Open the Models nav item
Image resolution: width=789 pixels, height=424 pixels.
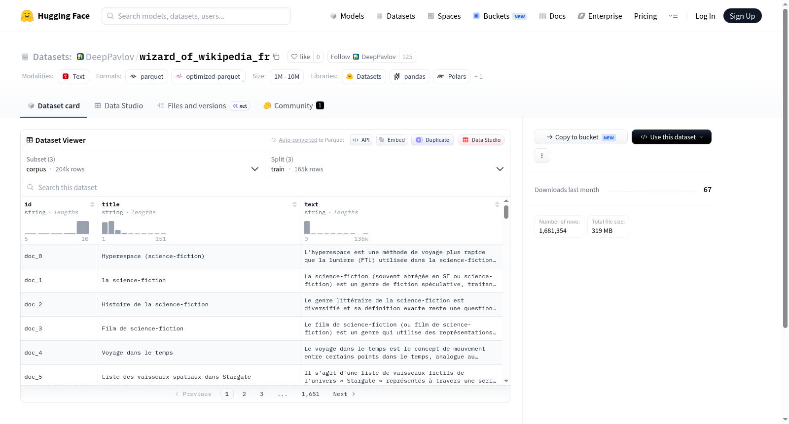click(x=347, y=16)
